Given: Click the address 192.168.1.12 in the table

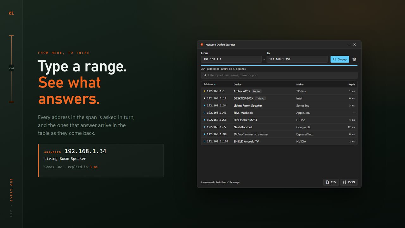Looking at the screenshot, I should click(x=217, y=98).
